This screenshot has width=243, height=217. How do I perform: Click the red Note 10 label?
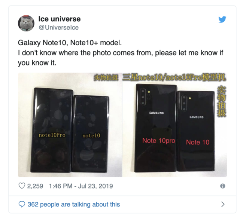[x=198, y=142]
